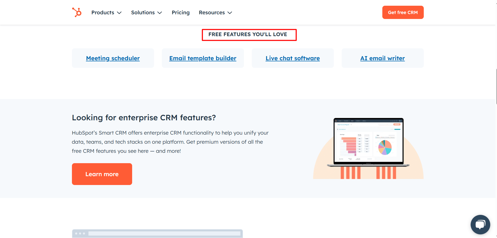The height and width of the screenshot is (238, 497).
Task: Open the Meeting scheduler link
Action: coord(113,58)
